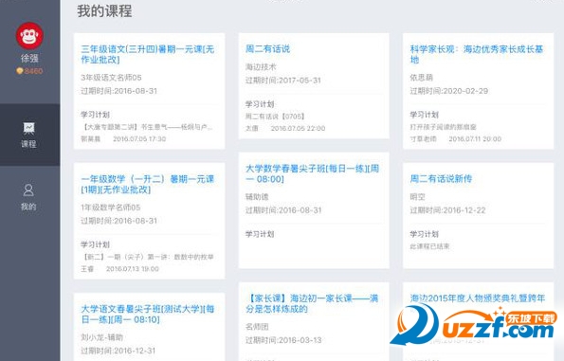564x361 pixels.
Task: Open course 三年级语文(三升四)暑期一元课
Action: tap(148, 54)
